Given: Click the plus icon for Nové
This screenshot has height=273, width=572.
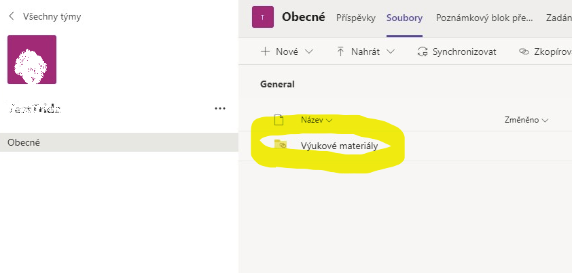Looking at the screenshot, I should click(265, 51).
